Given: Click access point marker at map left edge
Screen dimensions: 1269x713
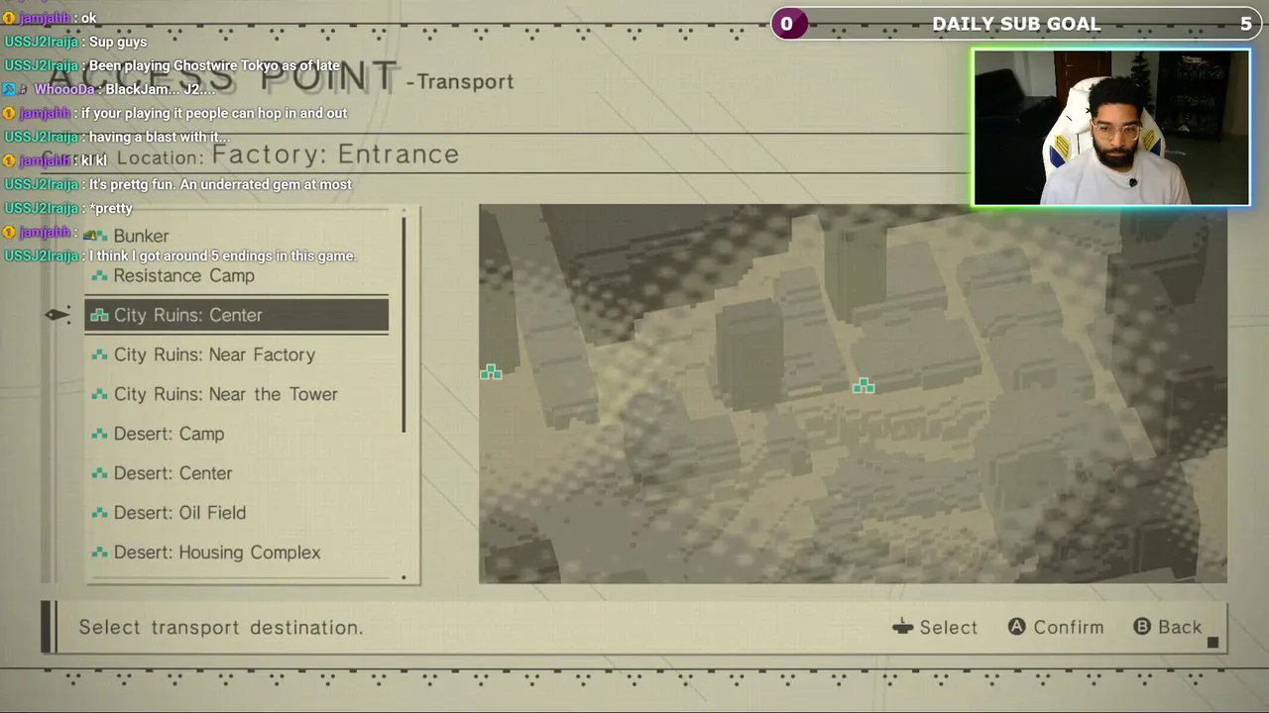Looking at the screenshot, I should [x=491, y=372].
